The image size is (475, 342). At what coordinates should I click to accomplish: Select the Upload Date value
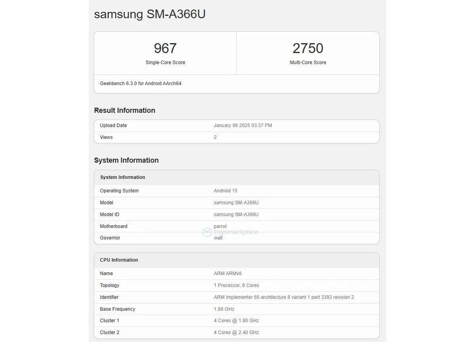243,125
